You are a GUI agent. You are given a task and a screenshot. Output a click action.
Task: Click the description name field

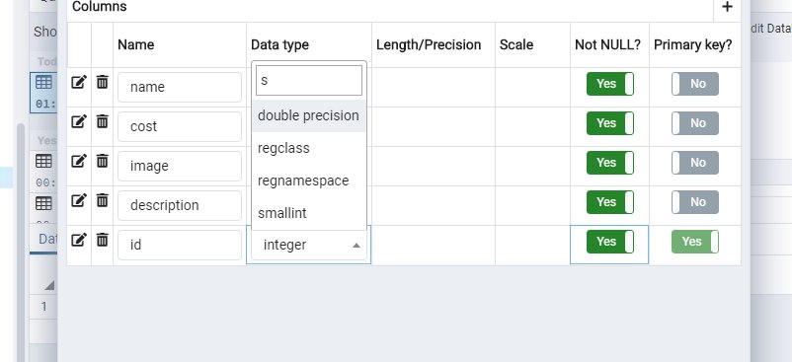[x=180, y=206]
